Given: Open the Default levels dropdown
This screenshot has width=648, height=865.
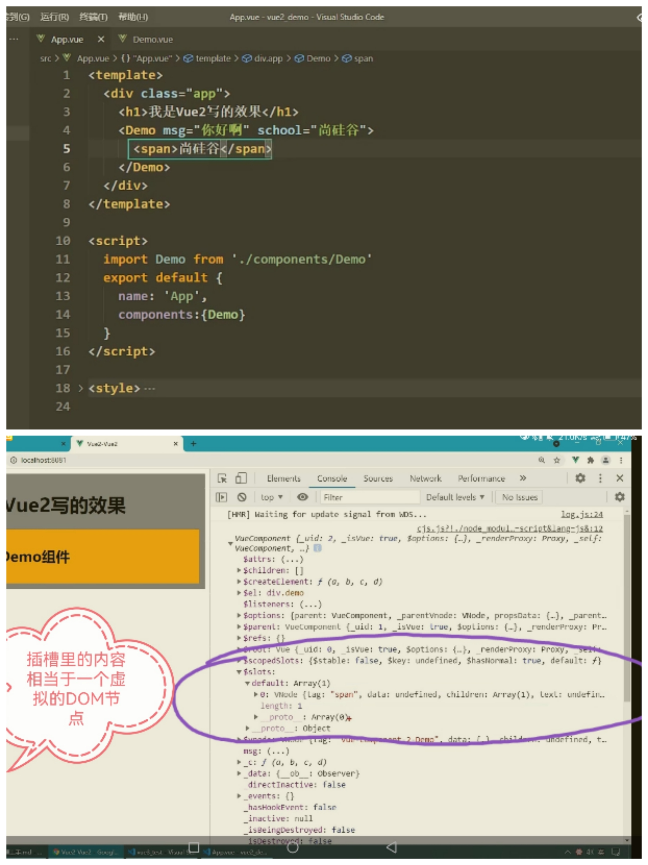Looking at the screenshot, I should tap(455, 497).
